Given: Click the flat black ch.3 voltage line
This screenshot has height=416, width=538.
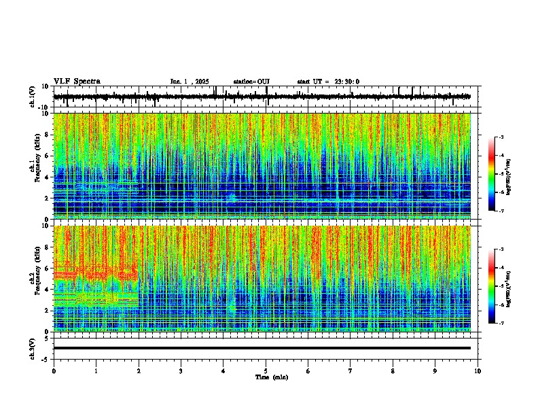Looking at the screenshot, I should (262, 348).
